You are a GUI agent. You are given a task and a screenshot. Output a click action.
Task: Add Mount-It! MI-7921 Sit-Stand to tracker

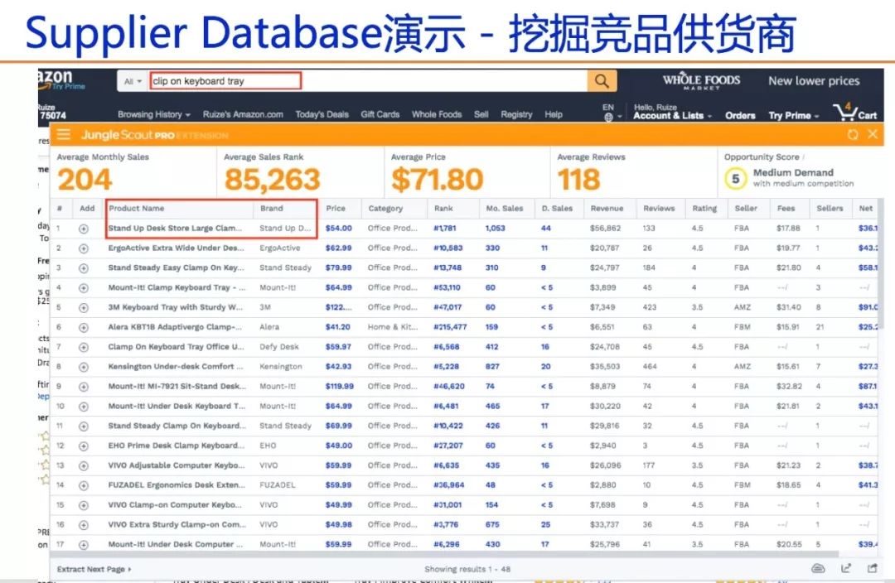tap(84, 387)
